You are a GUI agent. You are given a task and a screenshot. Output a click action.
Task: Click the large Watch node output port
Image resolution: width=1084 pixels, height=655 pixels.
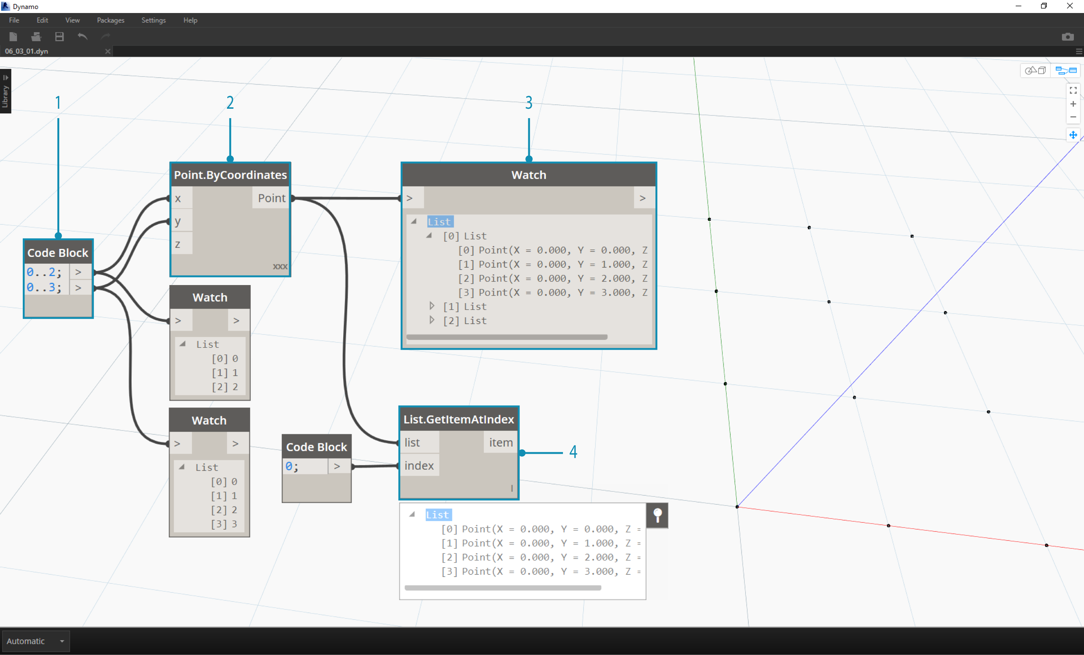coord(644,198)
